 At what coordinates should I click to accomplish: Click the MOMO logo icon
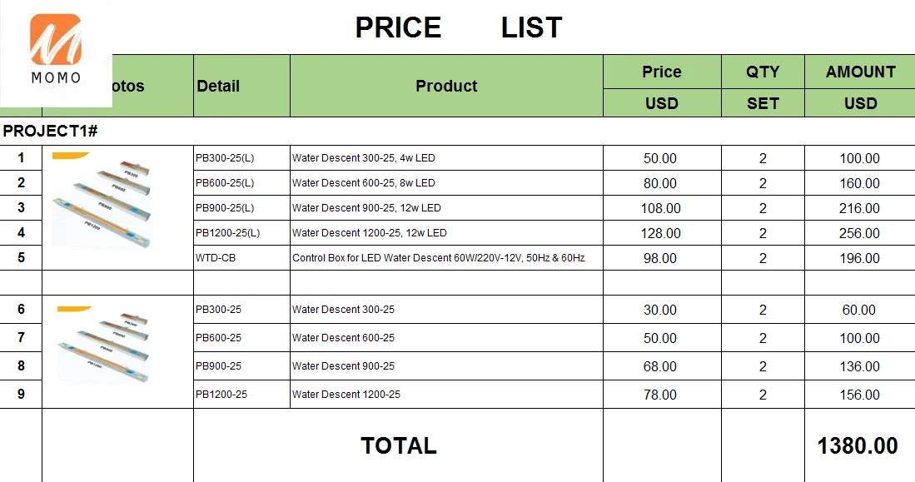point(56,48)
